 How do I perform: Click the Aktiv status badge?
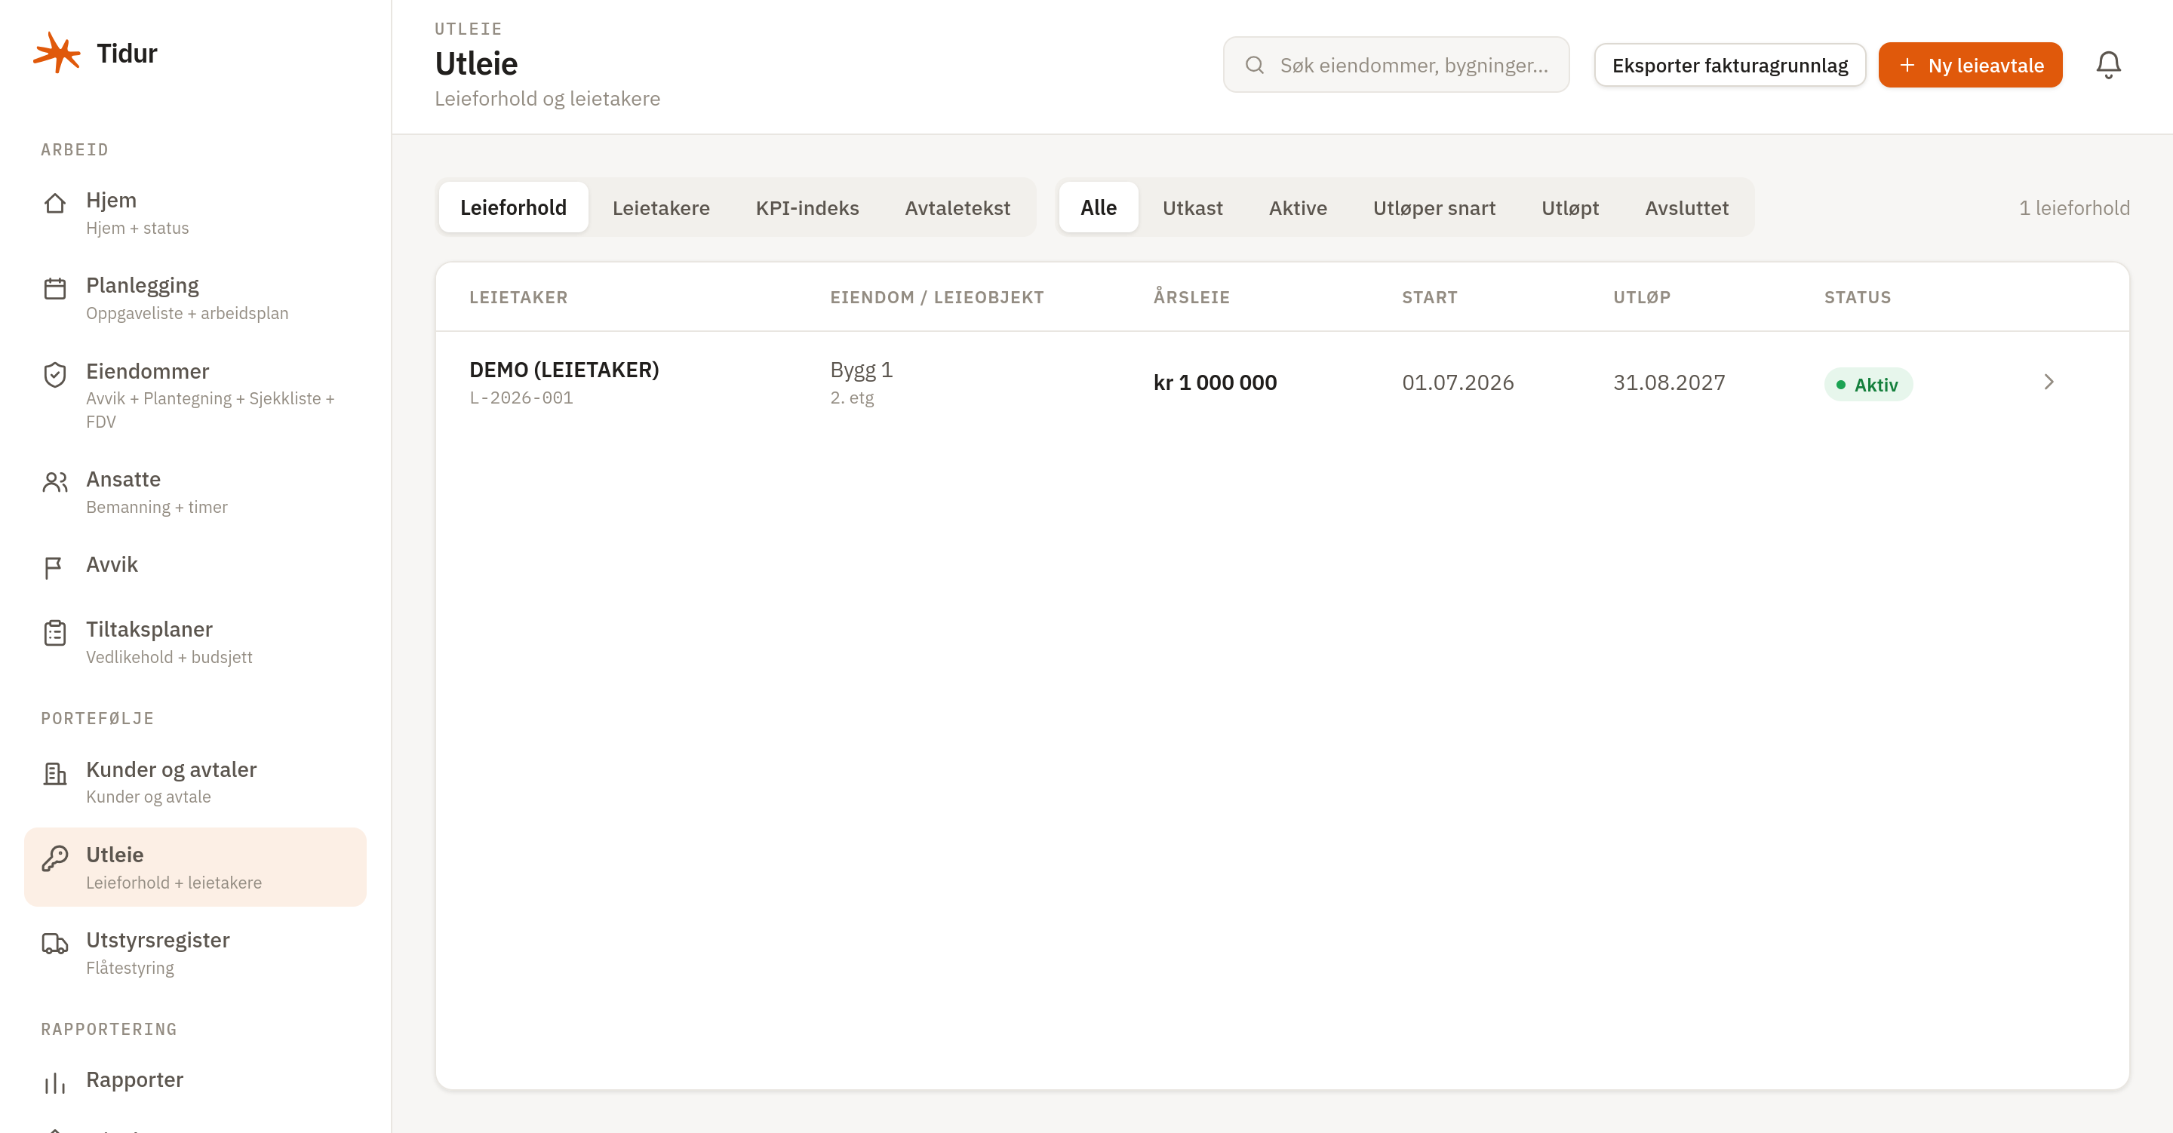[x=1867, y=385]
